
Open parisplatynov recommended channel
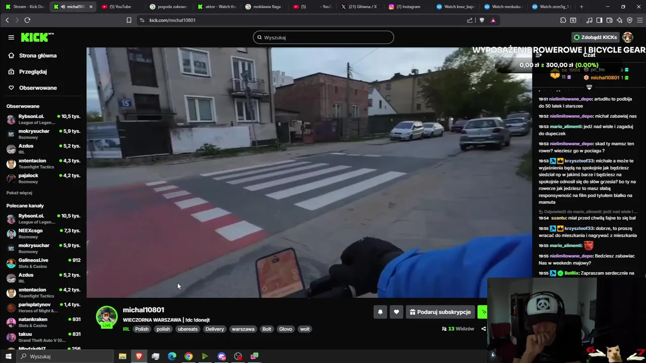pos(43,308)
